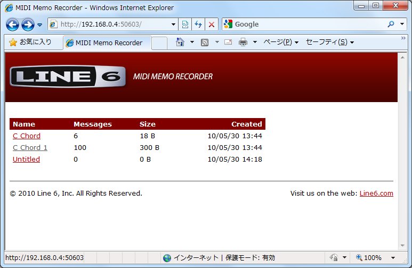Expand the Print options dropdown arrow
This screenshot has height=268, width=412.
(x=255, y=42)
